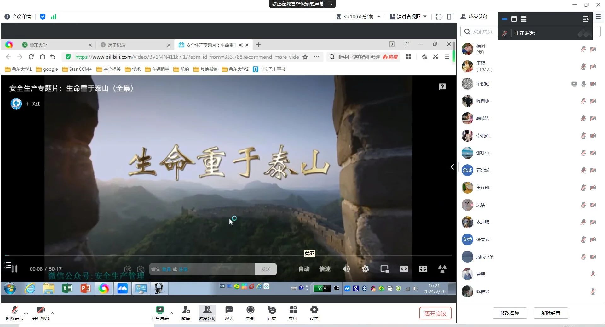Open 自动 video quality selector

tap(304, 269)
